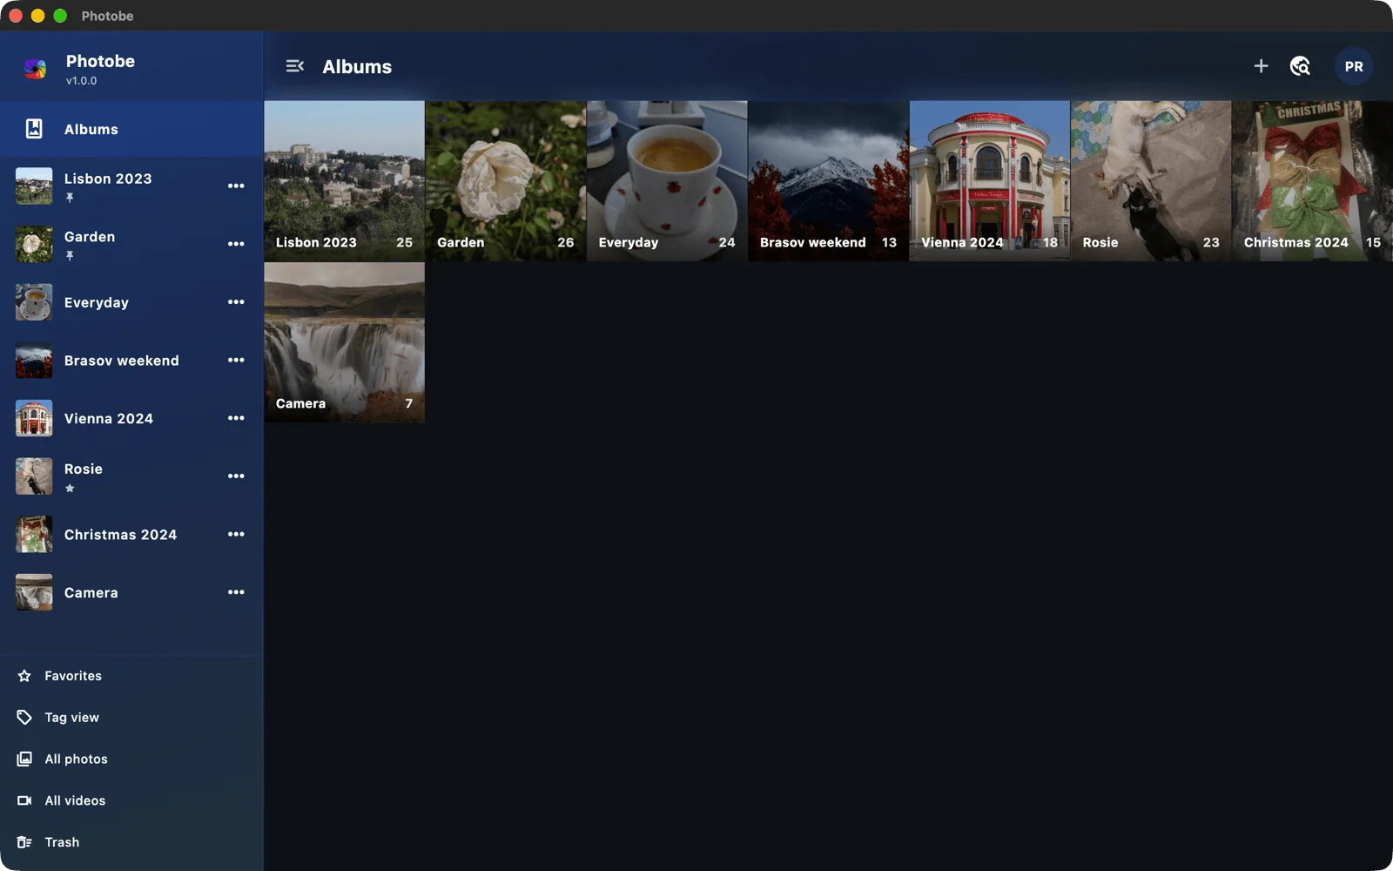Click the All photos gallery icon
1393x871 pixels.
(24, 760)
